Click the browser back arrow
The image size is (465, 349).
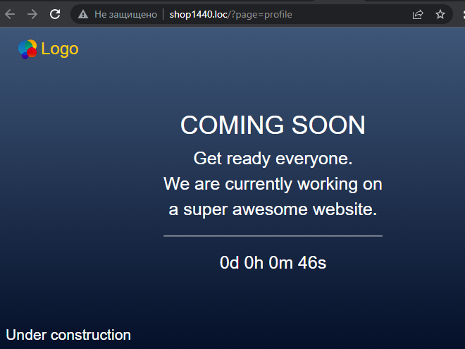click(x=10, y=14)
